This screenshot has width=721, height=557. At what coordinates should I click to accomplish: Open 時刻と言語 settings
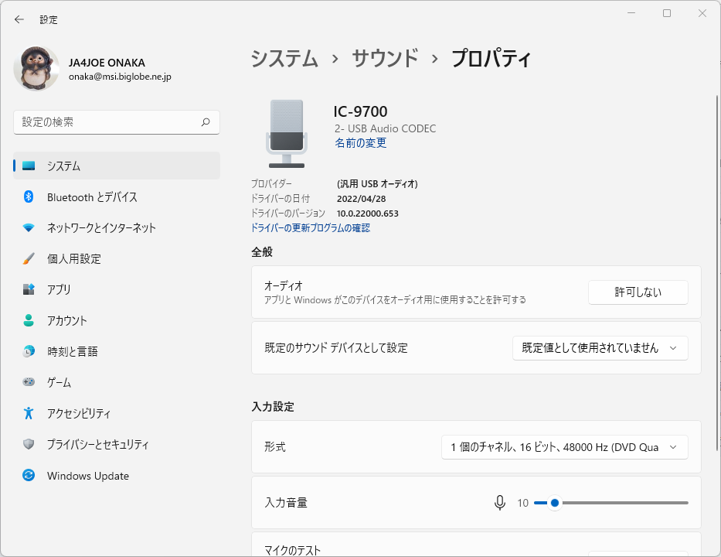point(117,351)
